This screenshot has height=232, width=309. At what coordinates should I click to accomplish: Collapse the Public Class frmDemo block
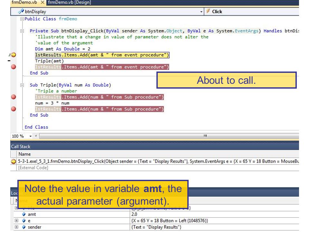pyautogui.click(x=22, y=19)
